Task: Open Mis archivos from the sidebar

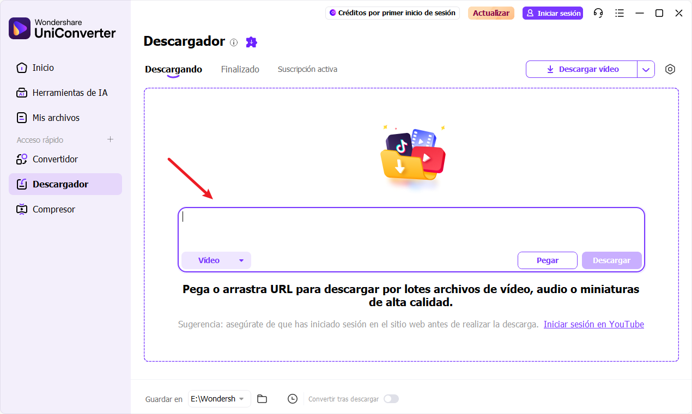Action: (x=56, y=117)
